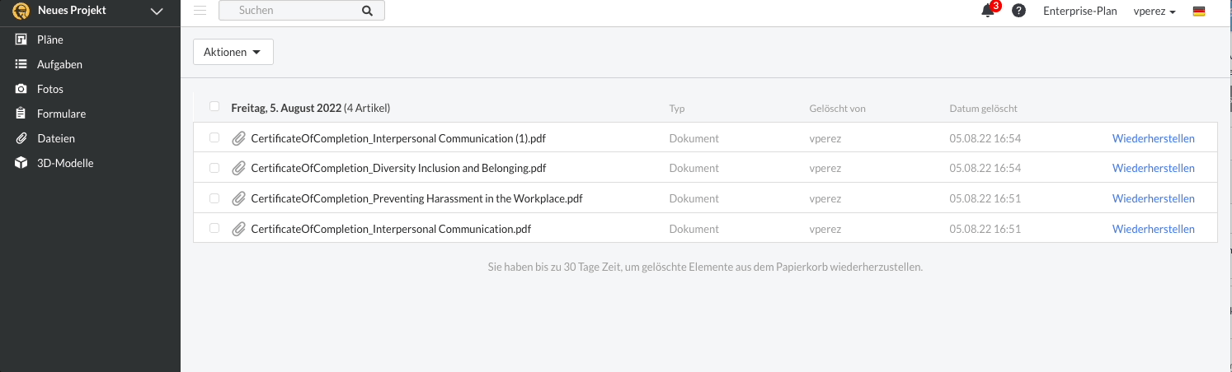Image resolution: width=1232 pixels, height=372 pixels.
Task: Expand the Neues Projekt project switcher
Action: pos(157,12)
